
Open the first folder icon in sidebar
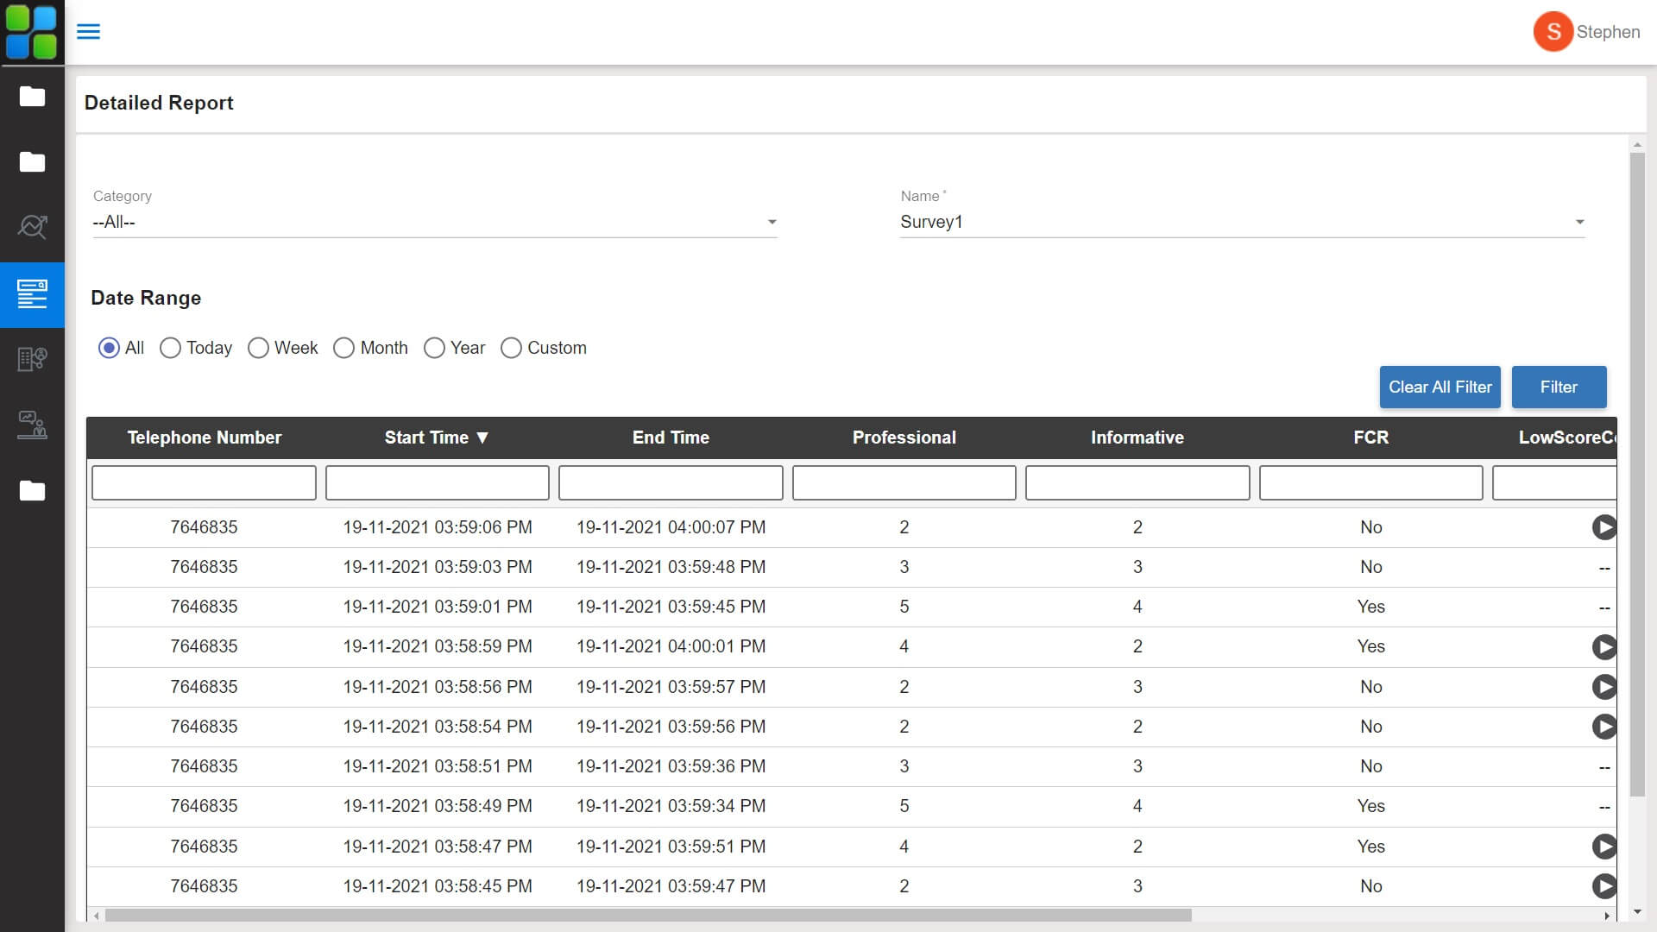[32, 96]
